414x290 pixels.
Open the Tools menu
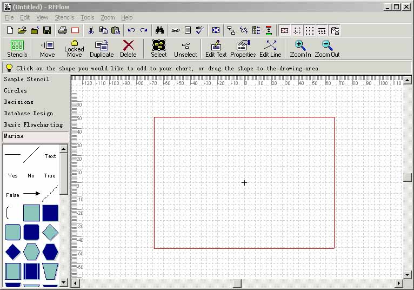pos(87,17)
